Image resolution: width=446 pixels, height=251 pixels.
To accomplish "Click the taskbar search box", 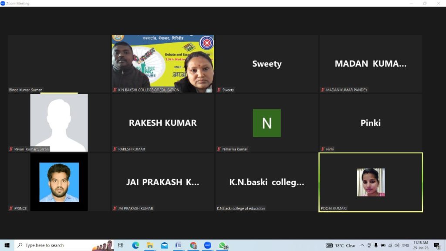I will pyautogui.click(x=52, y=245).
